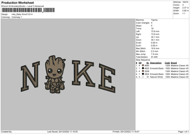Select the letter E in the embroidery preview
This screenshot has width=190, height=134.
click(107, 78)
